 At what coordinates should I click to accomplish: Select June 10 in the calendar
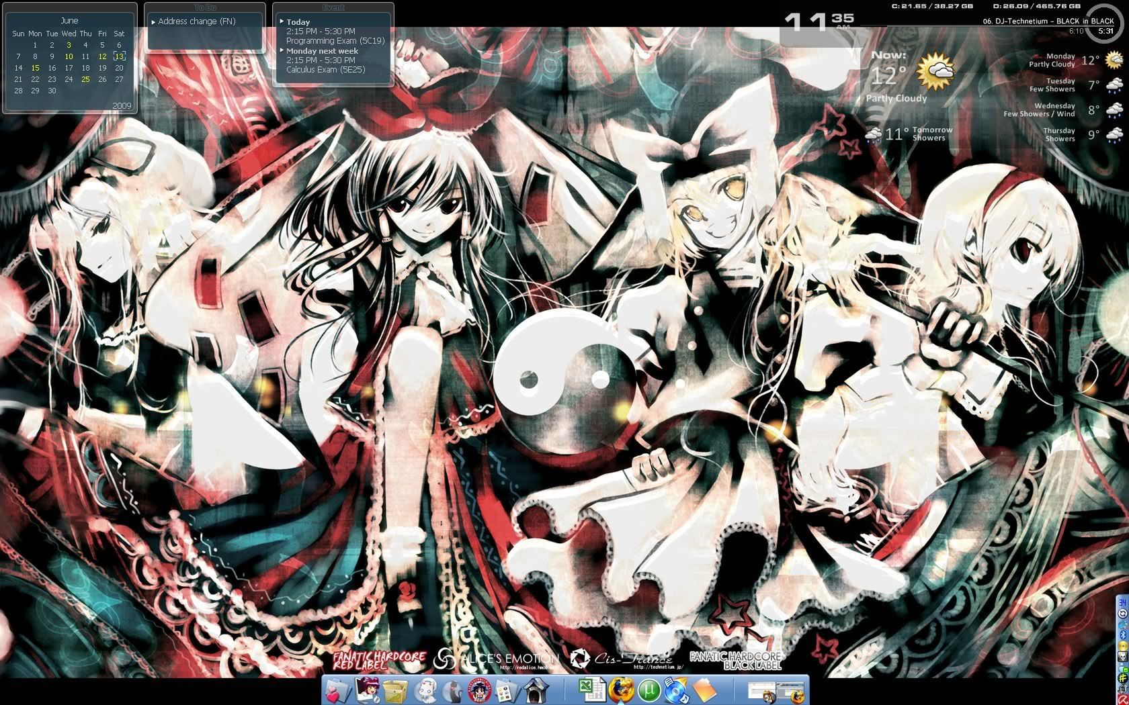69,56
